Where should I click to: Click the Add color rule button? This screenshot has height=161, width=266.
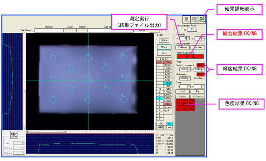click(183, 91)
